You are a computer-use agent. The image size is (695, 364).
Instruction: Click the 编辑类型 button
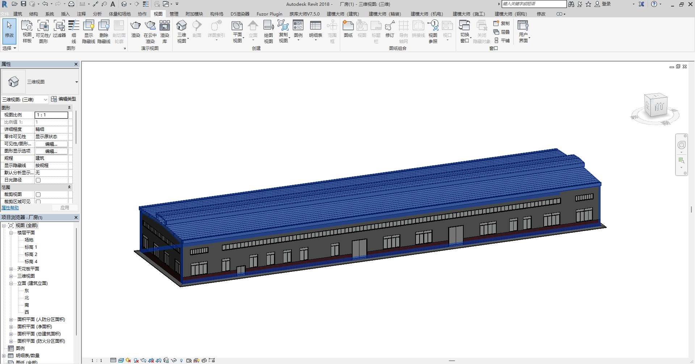pyautogui.click(x=64, y=99)
